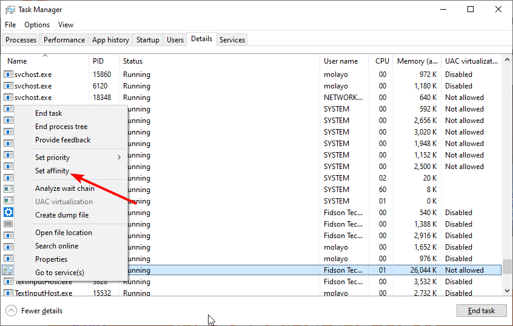This screenshot has width=513, height=326.
Task: Click the TextInputHost.exe icon for PID 15532
Action: click(8, 293)
